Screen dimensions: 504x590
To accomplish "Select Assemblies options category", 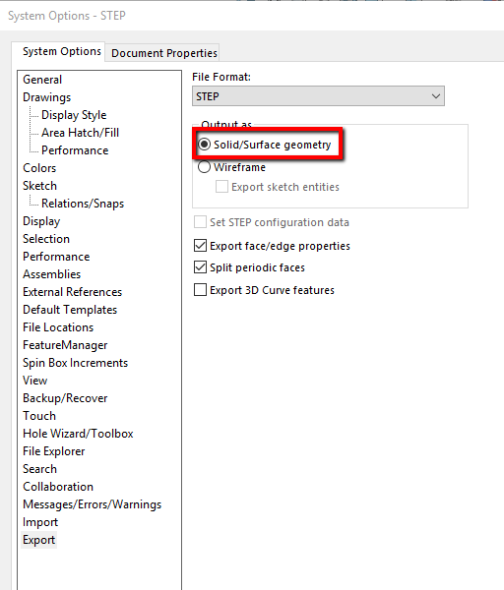I will pyautogui.click(x=51, y=274).
